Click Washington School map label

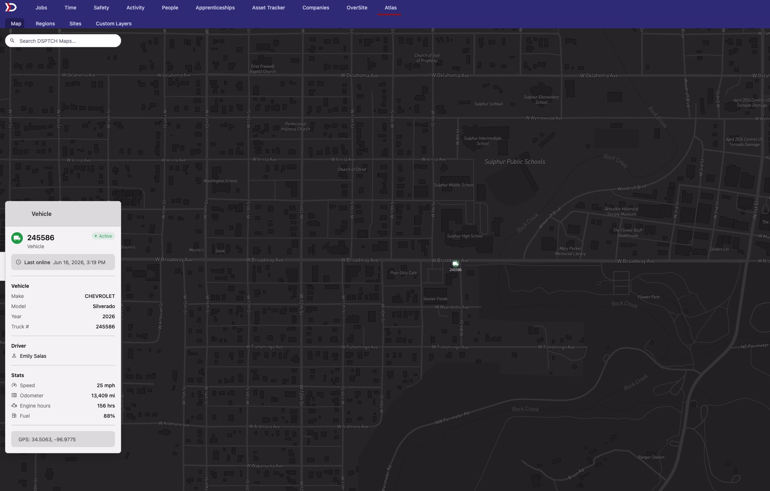pyautogui.click(x=220, y=181)
